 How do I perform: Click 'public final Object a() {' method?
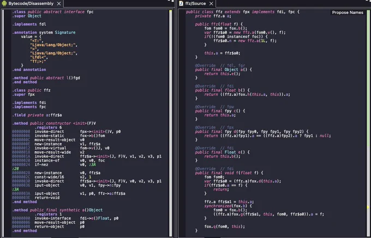(x=223, y=70)
